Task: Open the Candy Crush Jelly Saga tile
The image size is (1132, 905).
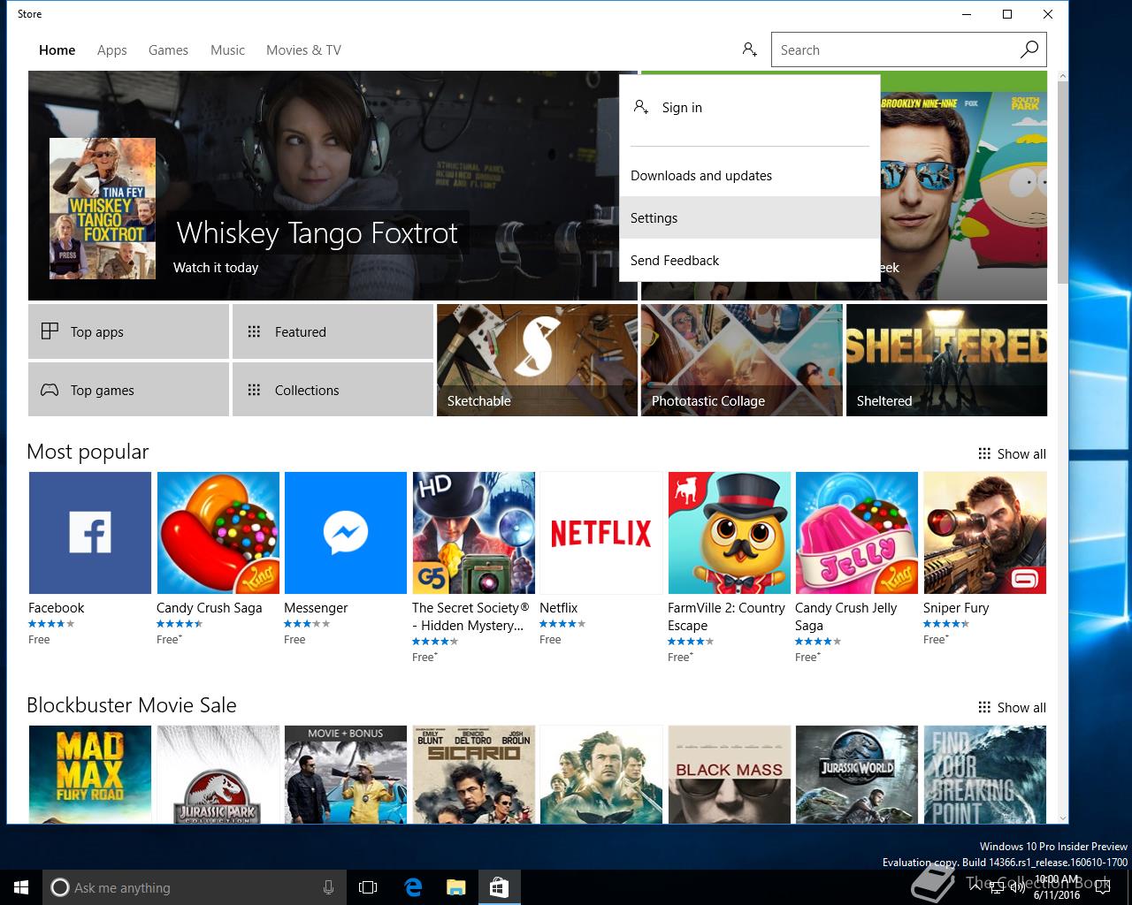Action: 857,533
